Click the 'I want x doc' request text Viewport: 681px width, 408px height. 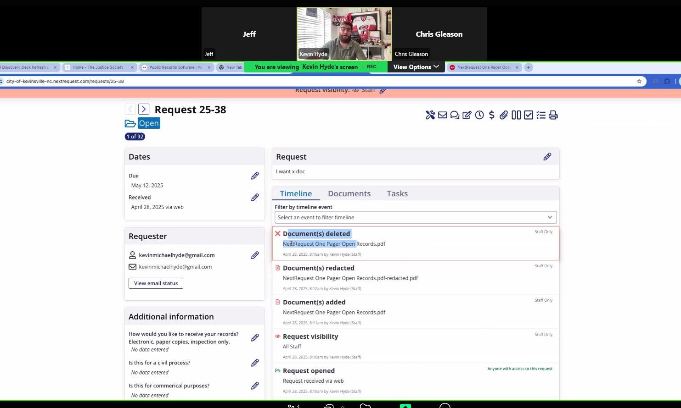click(x=290, y=171)
